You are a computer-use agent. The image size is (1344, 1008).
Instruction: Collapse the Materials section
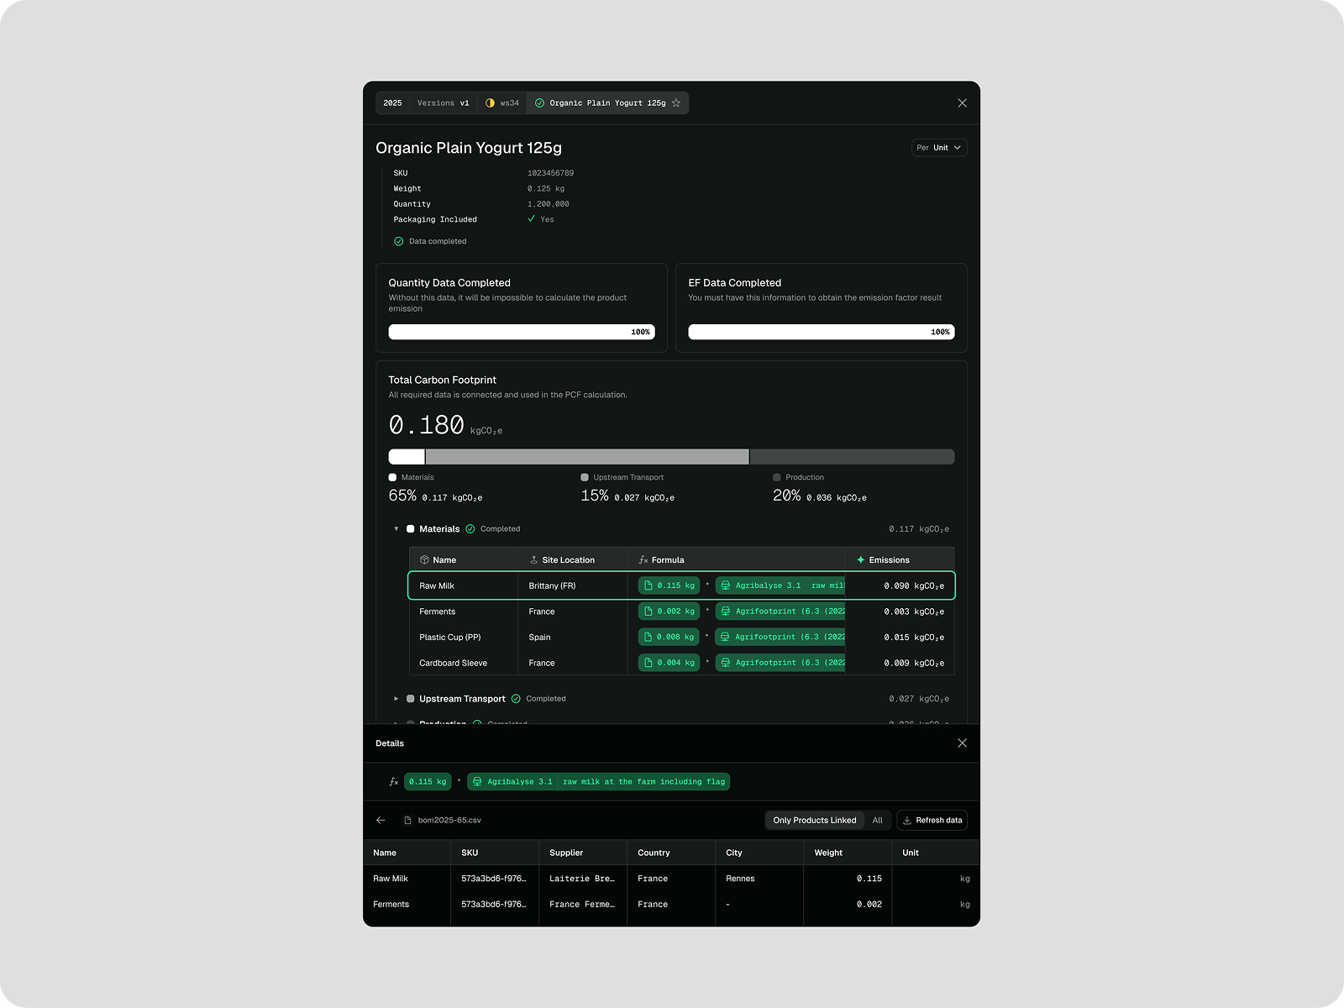pyautogui.click(x=396, y=529)
